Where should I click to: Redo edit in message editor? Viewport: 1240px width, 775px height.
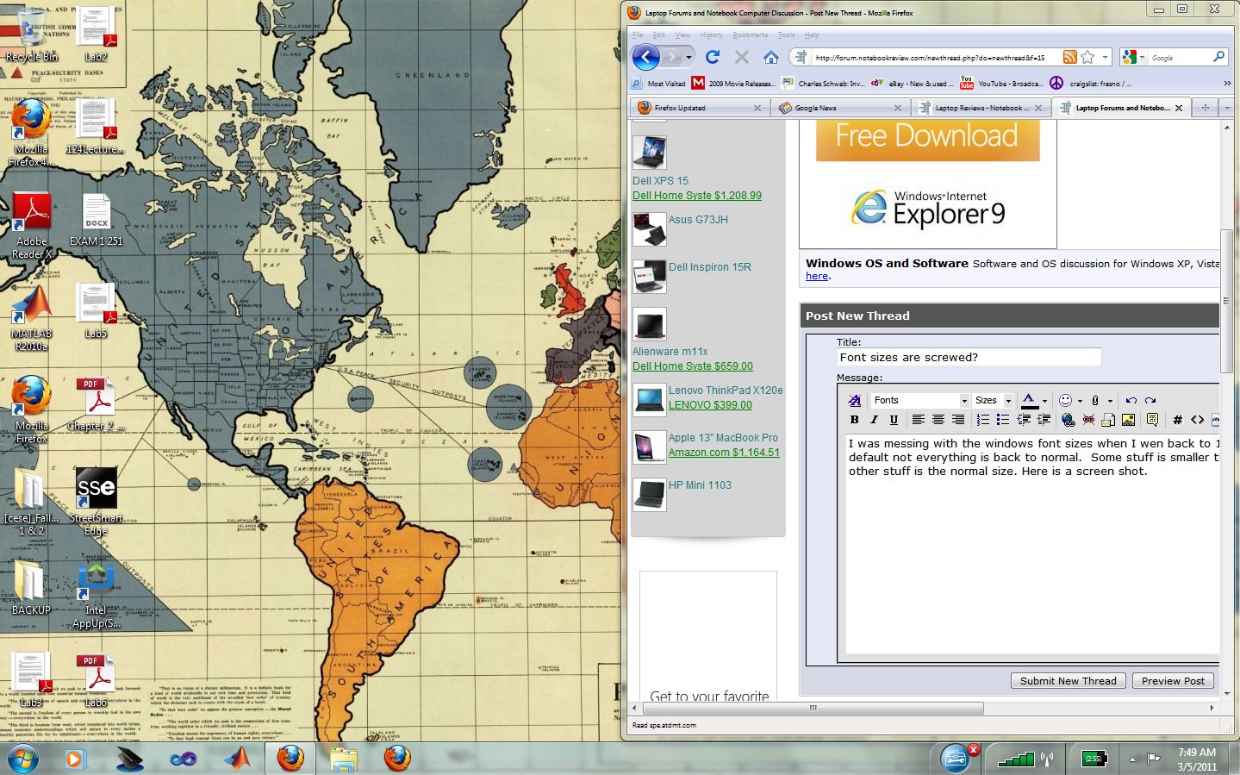(x=1150, y=401)
